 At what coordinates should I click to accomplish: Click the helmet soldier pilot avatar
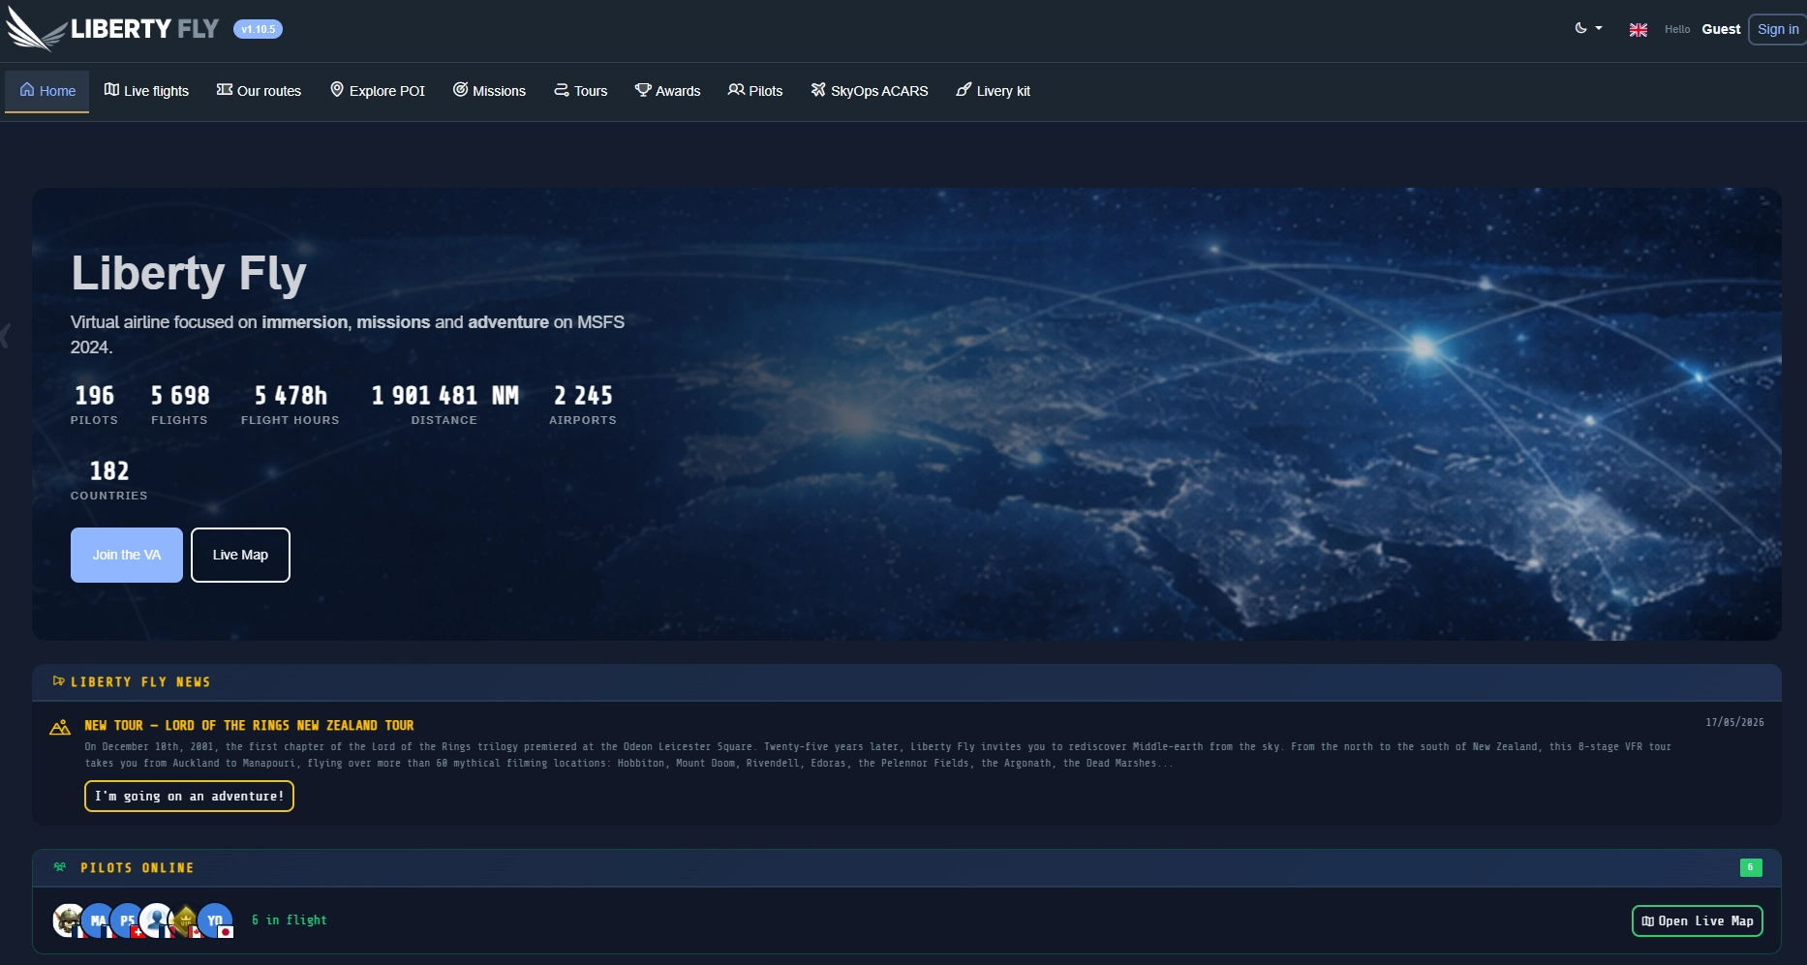pos(69,920)
